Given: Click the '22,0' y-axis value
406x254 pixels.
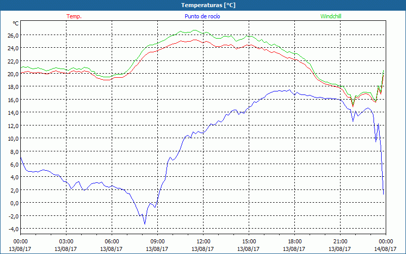Looking at the screenshot, I should pyautogui.click(x=13, y=61).
